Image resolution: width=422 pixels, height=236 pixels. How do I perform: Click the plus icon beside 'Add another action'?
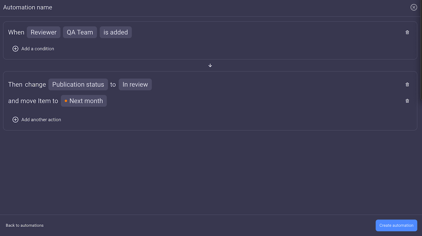click(15, 119)
